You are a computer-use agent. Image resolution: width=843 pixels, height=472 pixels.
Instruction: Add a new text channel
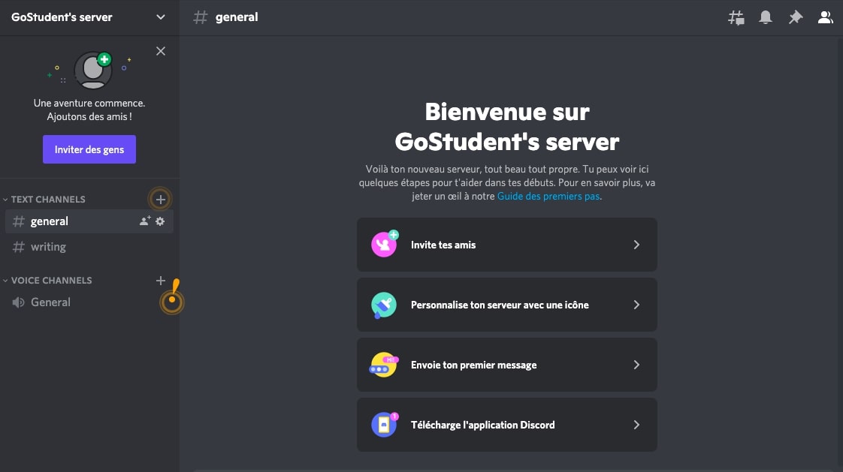coord(160,199)
